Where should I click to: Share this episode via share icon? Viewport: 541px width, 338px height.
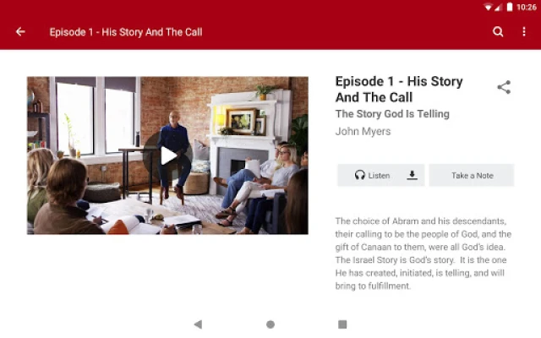(x=504, y=87)
